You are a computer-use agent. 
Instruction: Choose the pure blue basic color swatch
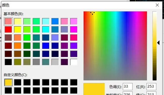[46, 46]
